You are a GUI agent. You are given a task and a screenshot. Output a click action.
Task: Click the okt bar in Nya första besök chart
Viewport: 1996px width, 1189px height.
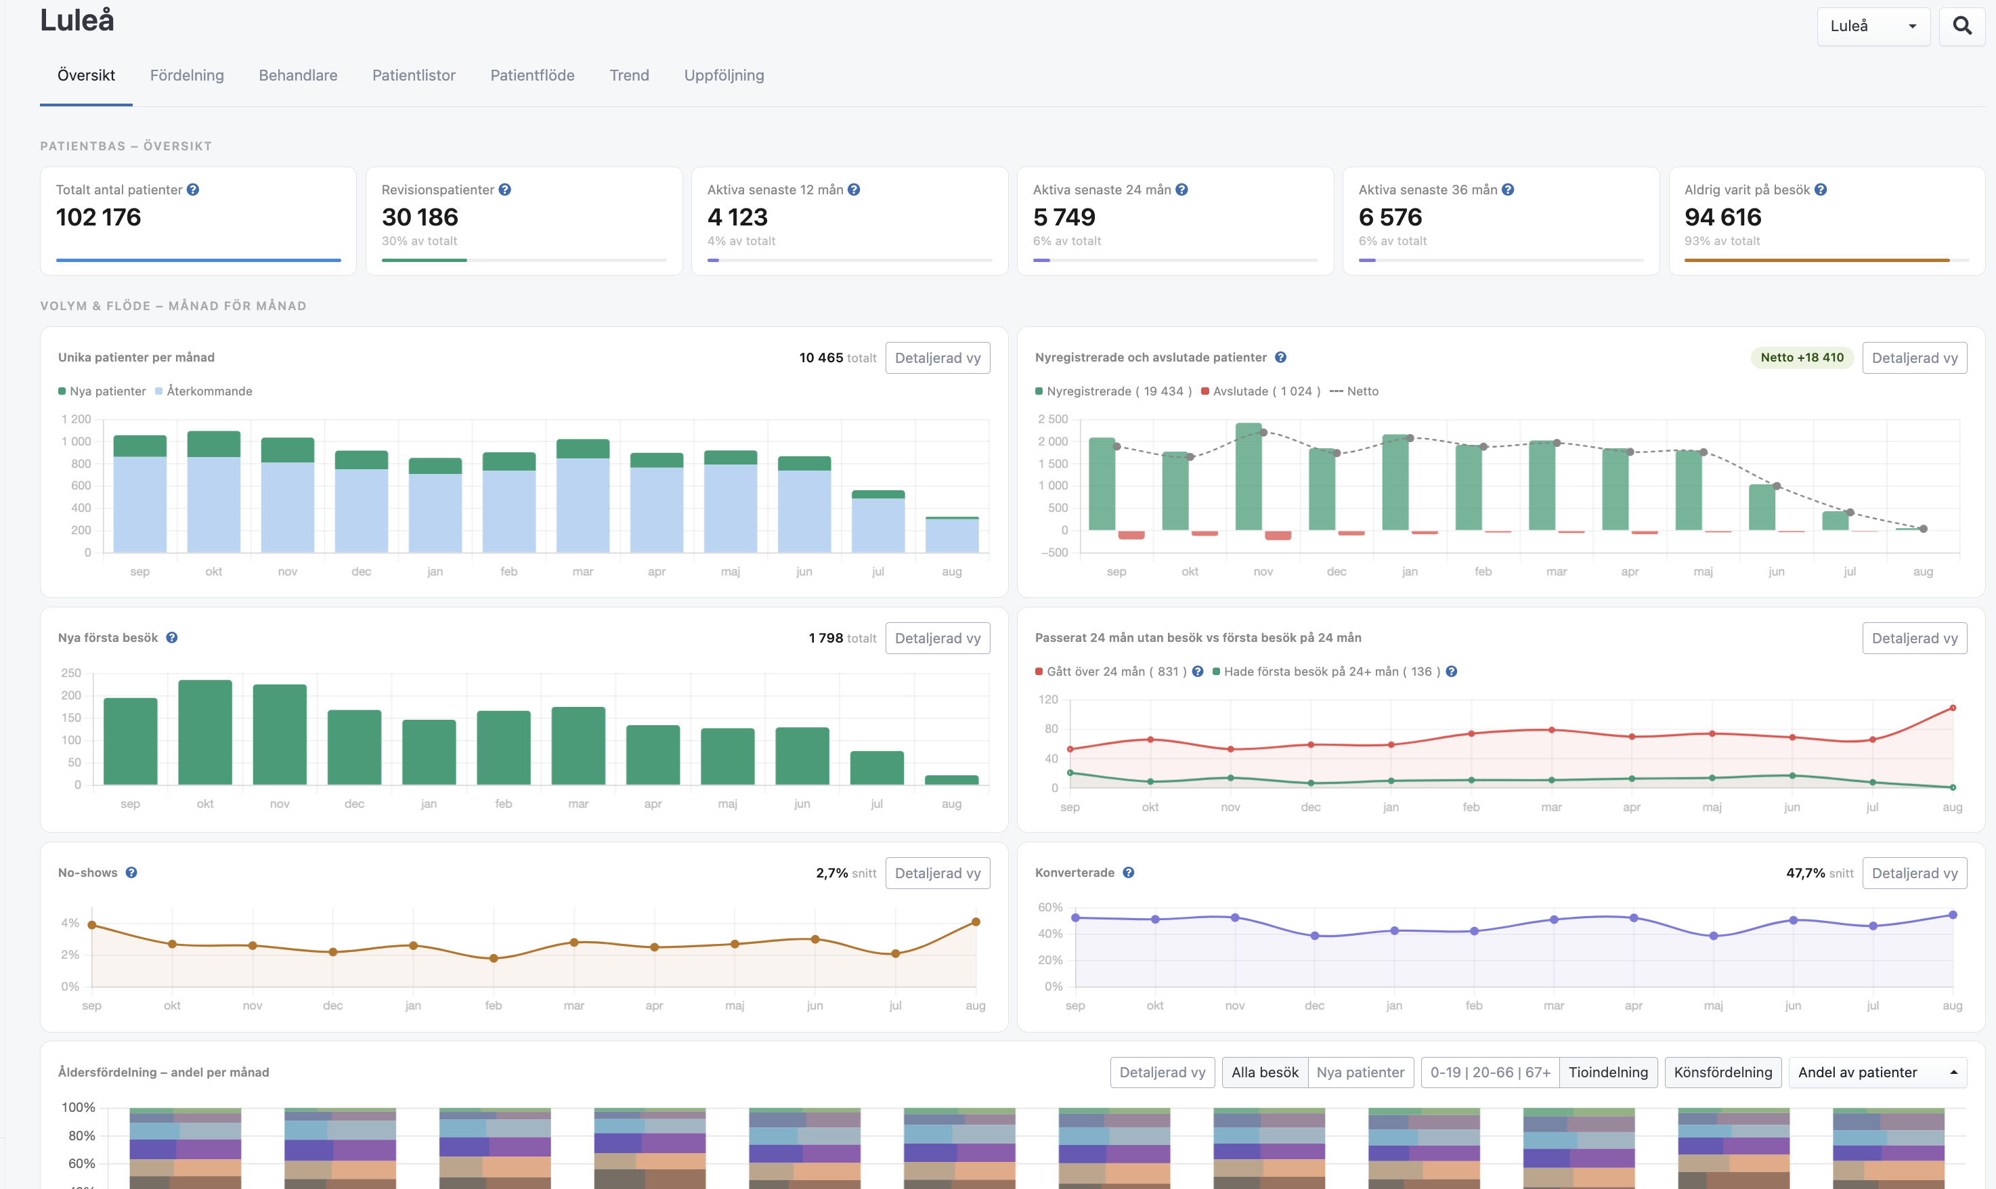point(205,733)
